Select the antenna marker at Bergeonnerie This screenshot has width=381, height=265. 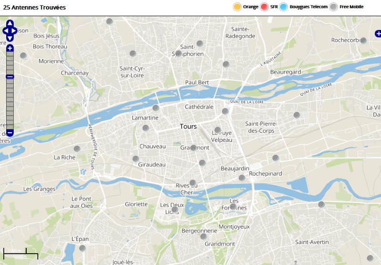tap(203, 236)
